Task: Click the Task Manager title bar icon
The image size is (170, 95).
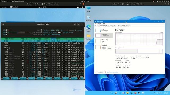Action: [x=96, y=21]
